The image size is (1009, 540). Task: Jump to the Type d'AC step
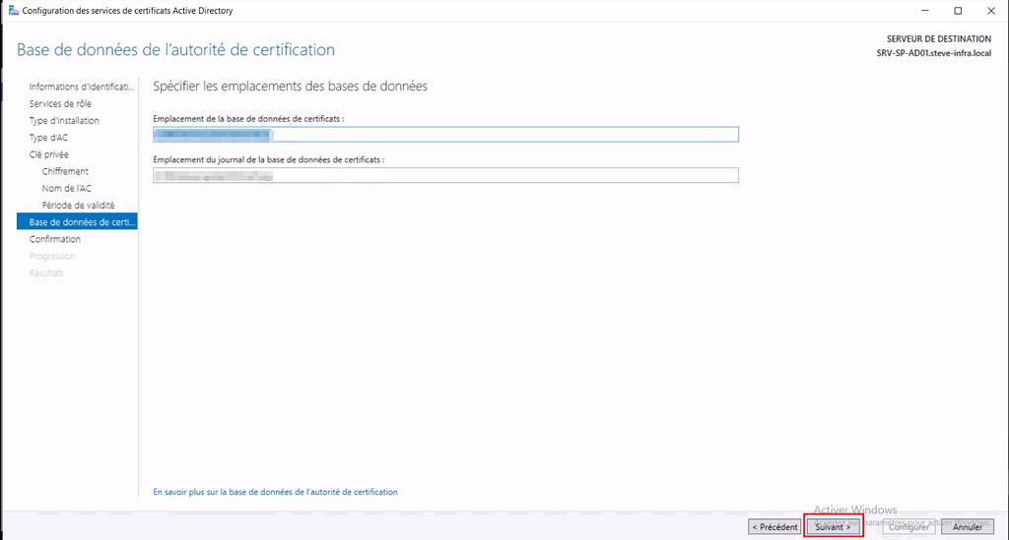[48, 138]
